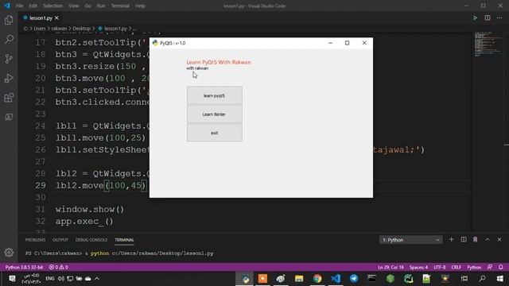Click the learn pyqt5 button
Image resolution: width=509 pixels, height=286 pixels.
pos(214,95)
